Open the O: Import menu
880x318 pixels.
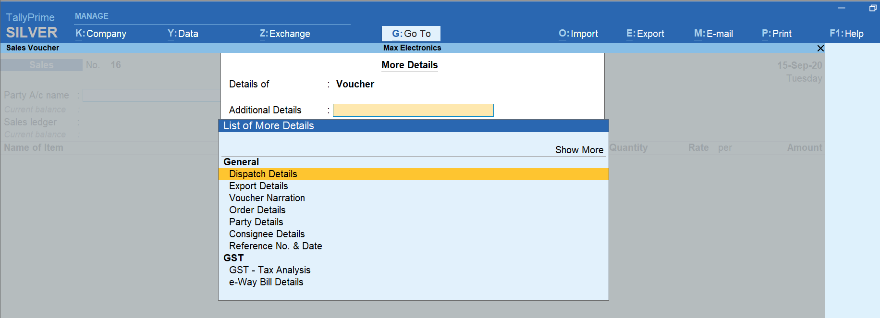tap(578, 34)
